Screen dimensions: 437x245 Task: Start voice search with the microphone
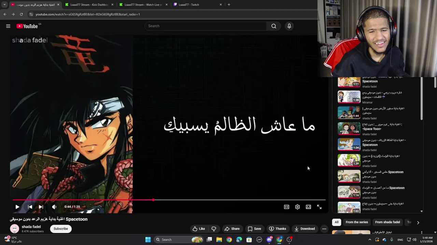click(289, 26)
